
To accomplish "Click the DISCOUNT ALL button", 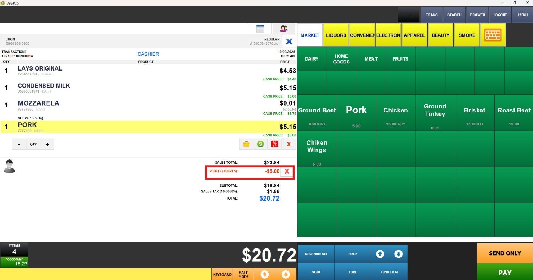I will pos(316,254).
